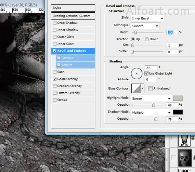This screenshot has width=195, height=172.
Task: Click the Angle direction dial
Action: 136,74
